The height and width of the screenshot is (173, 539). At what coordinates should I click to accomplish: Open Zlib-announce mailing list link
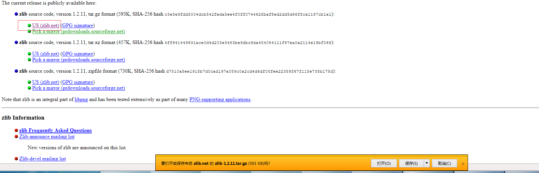tap(47, 137)
